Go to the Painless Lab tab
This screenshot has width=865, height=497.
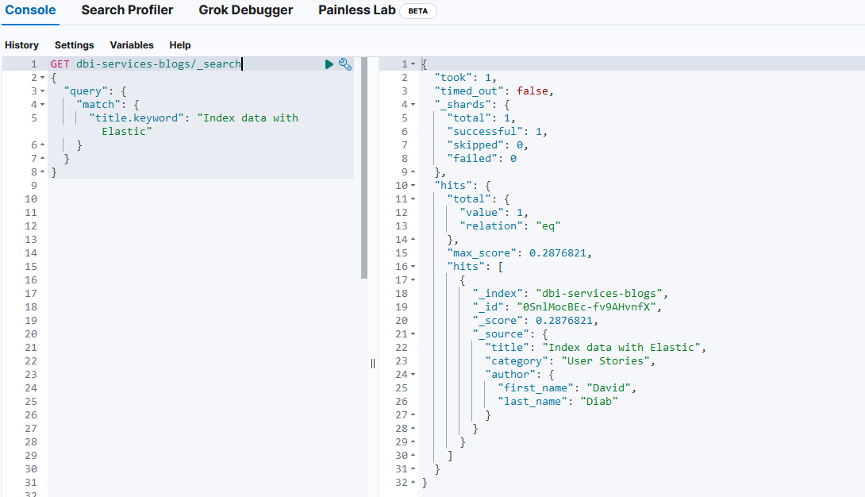[x=357, y=11]
